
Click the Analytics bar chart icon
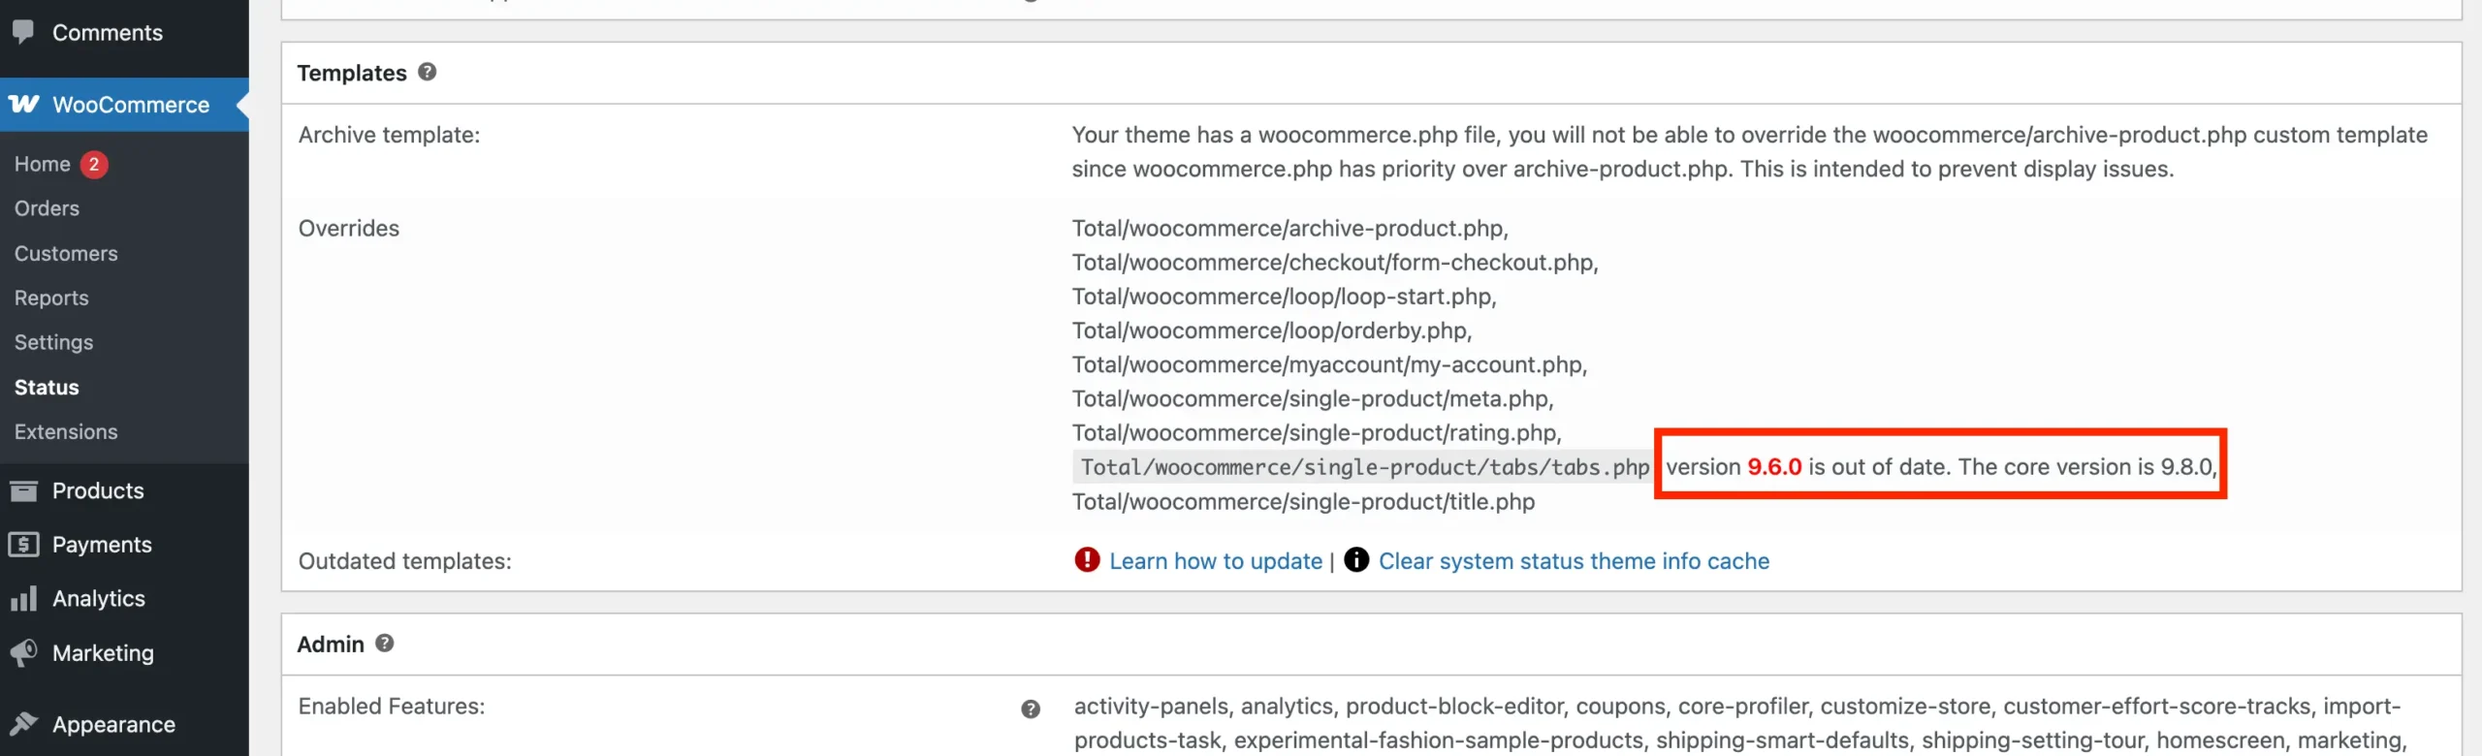coord(23,598)
